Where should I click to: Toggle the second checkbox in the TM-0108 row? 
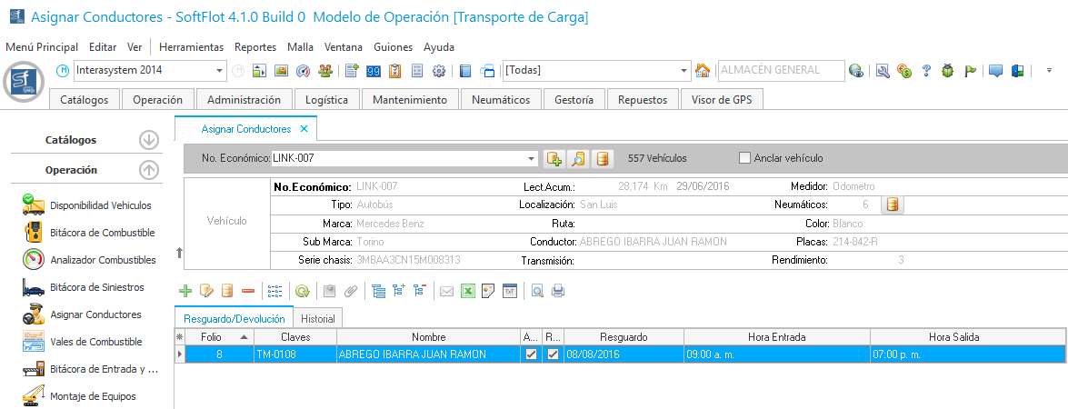tap(552, 354)
